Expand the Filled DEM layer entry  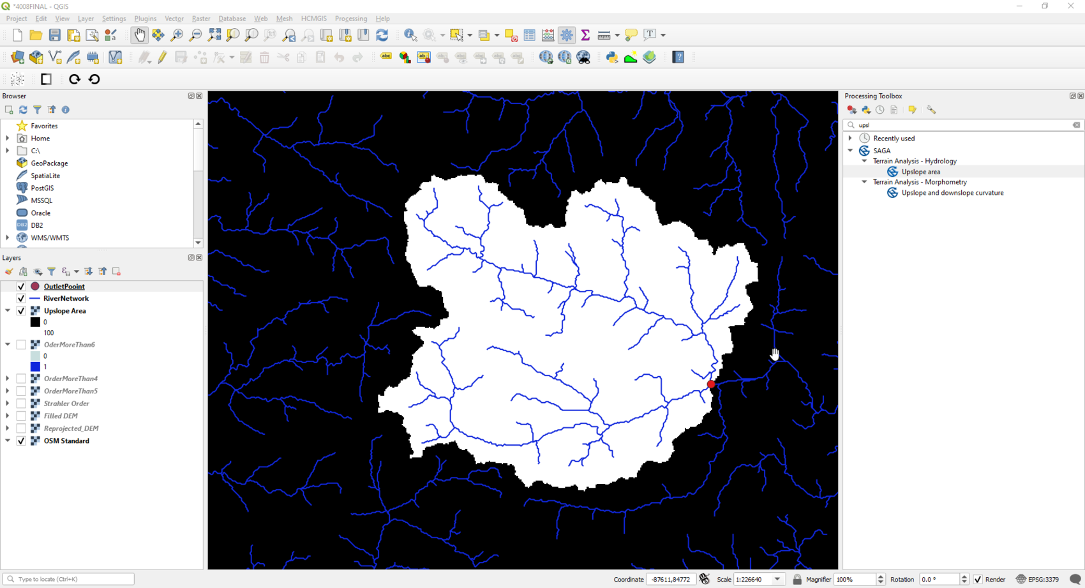click(x=7, y=416)
